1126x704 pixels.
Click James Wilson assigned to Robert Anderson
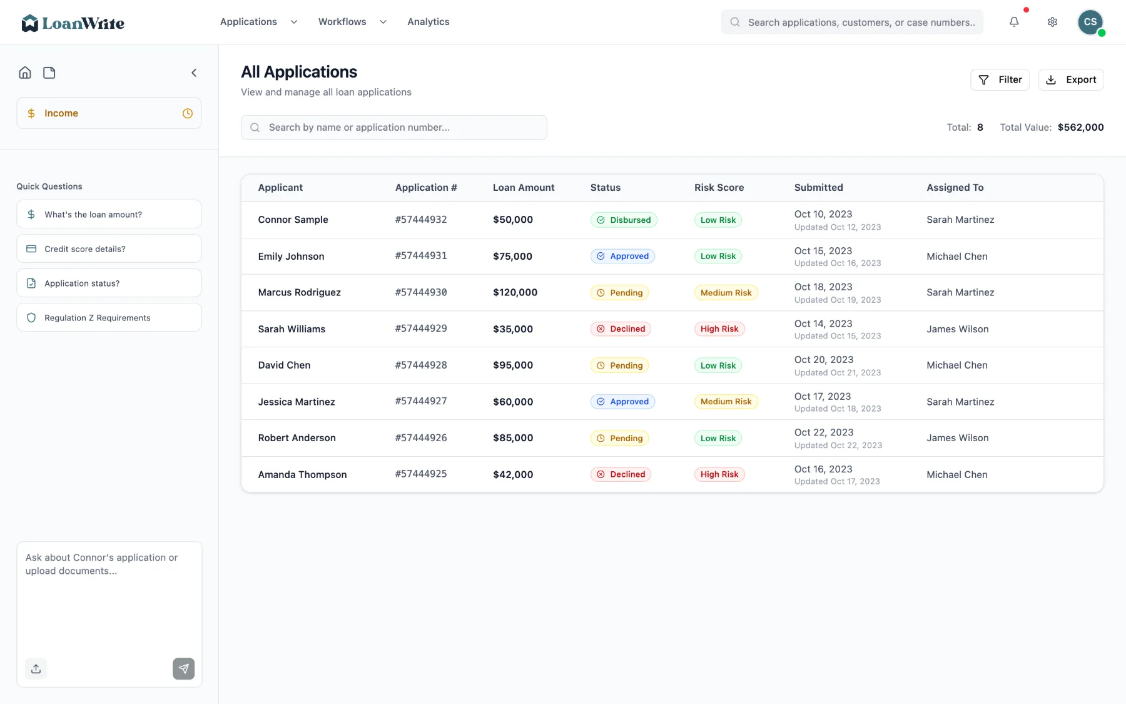[958, 438]
